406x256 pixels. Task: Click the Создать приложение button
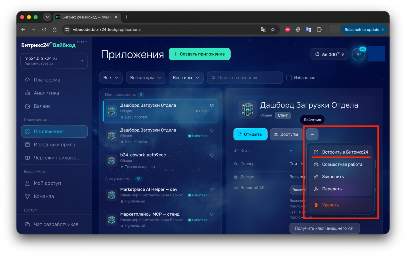point(200,54)
